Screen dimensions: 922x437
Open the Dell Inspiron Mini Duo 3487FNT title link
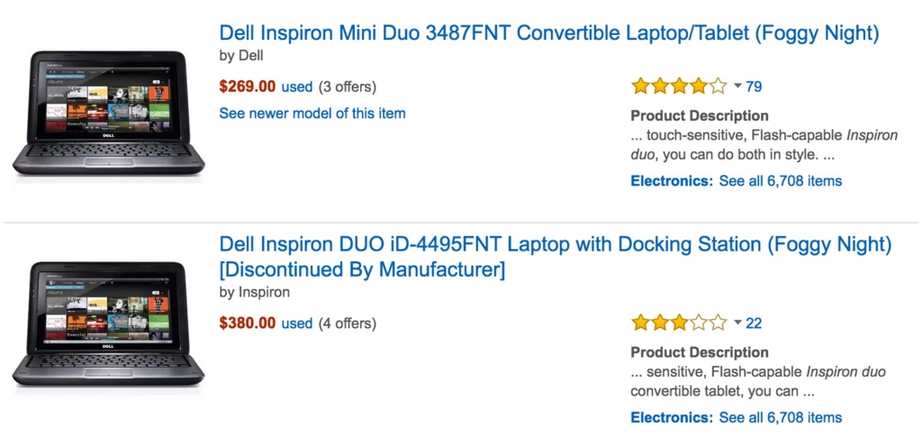click(548, 33)
